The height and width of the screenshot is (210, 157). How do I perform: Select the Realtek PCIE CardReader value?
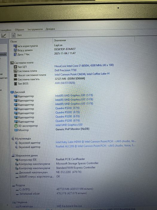tap(71, 159)
